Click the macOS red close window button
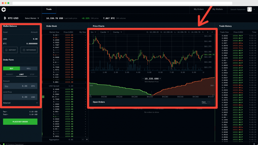 tap(3, 3)
